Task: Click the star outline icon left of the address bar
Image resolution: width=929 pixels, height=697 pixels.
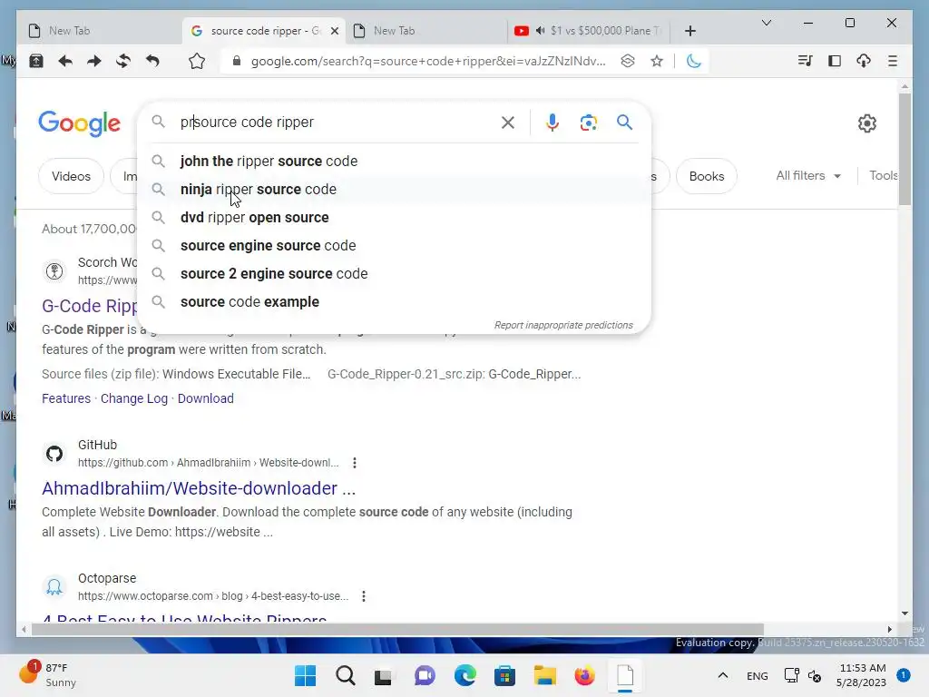Action: 197,61
